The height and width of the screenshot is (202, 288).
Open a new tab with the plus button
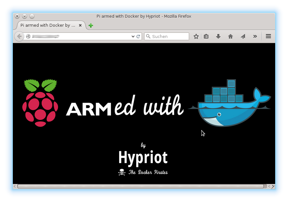(90, 25)
